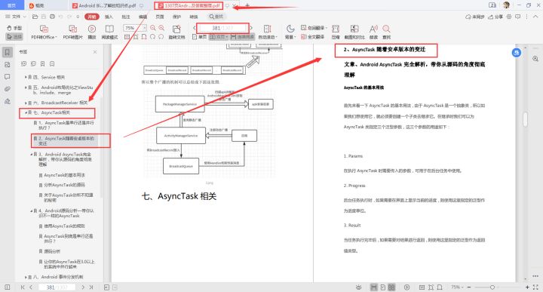This screenshot has height=292, width=543.
Task: Open the bookmarks panel sidebar icon
Action: (x=8, y=52)
